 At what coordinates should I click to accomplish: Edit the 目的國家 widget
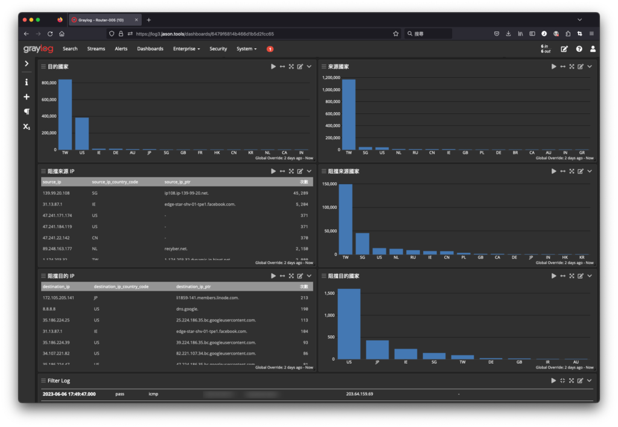coord(300,66)
